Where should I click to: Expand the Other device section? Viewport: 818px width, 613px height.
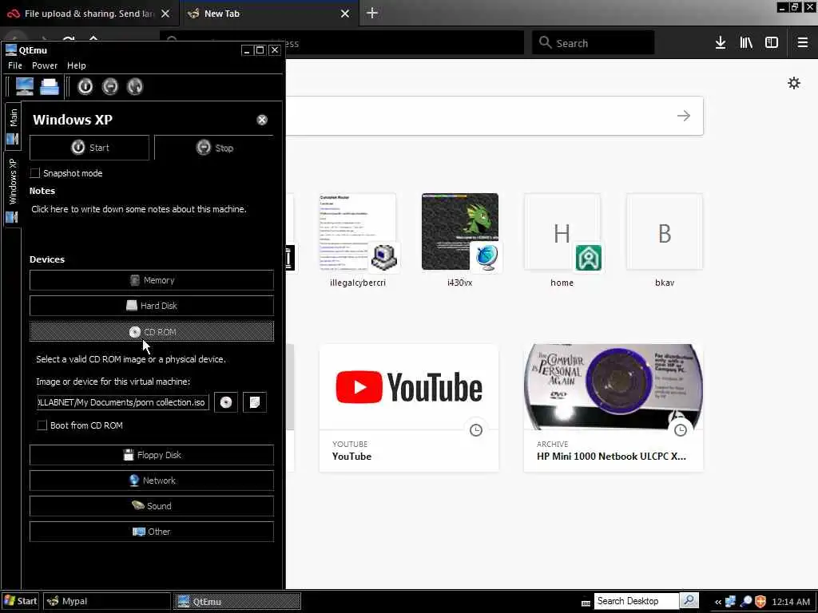(152, 532)
